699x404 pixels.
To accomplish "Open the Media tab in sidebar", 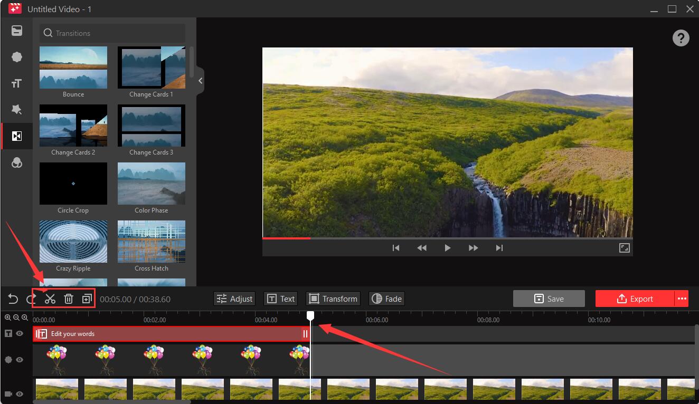I will point(17,31).
